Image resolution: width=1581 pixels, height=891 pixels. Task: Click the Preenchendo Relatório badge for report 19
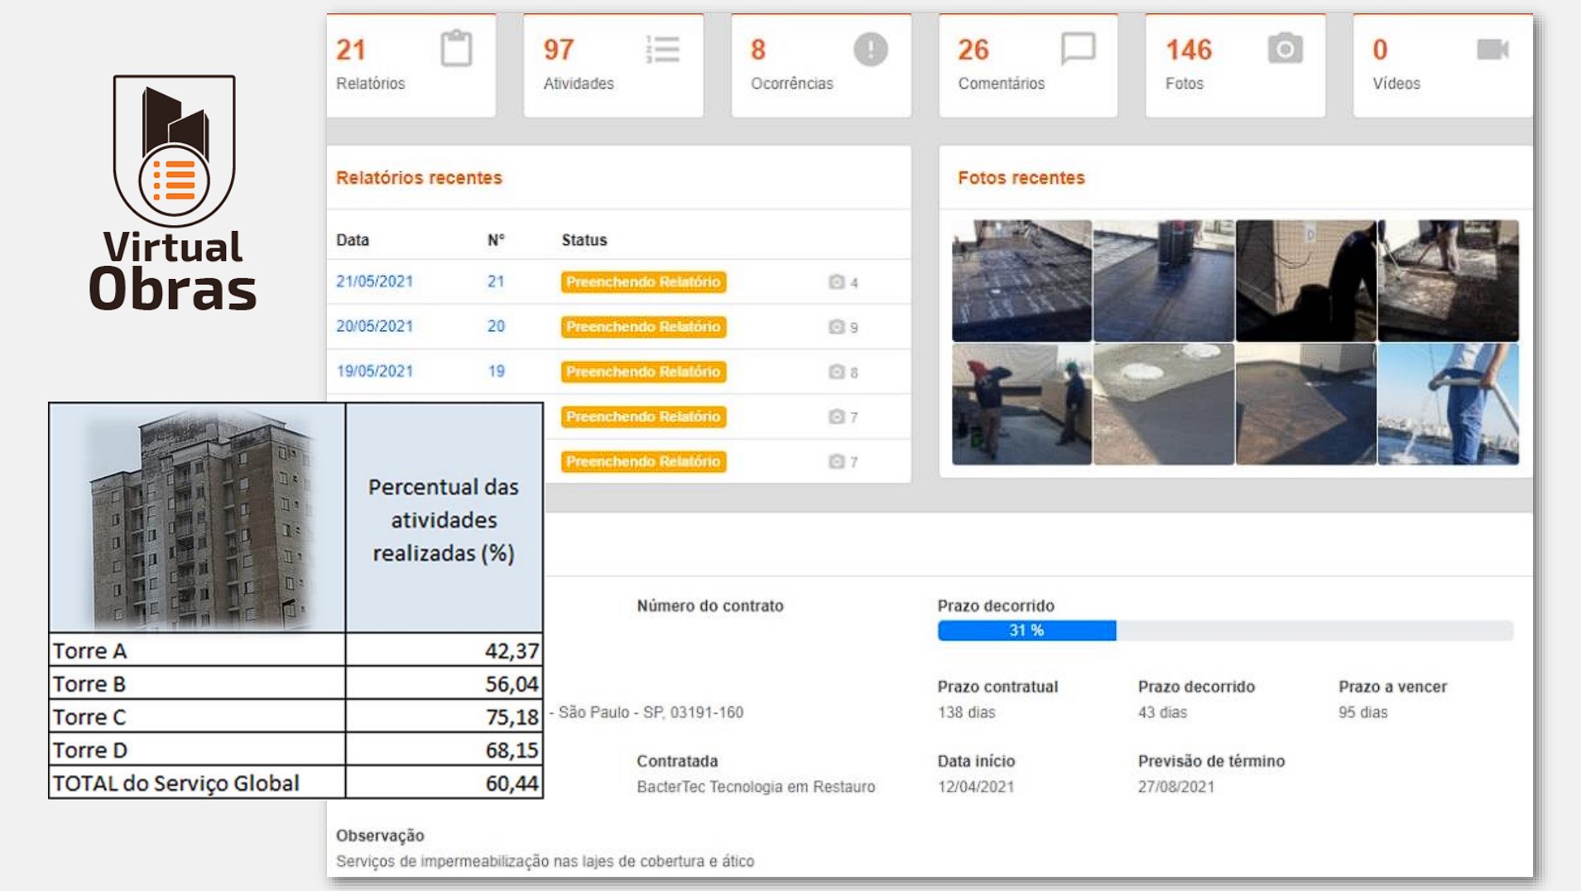[x=642, y=371]
